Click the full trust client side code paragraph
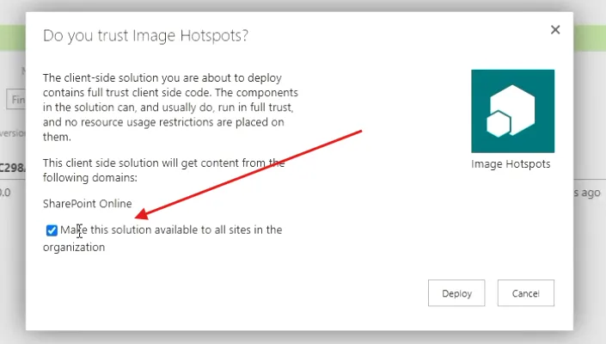Screen dimensions: 606x344 [170, 107]
